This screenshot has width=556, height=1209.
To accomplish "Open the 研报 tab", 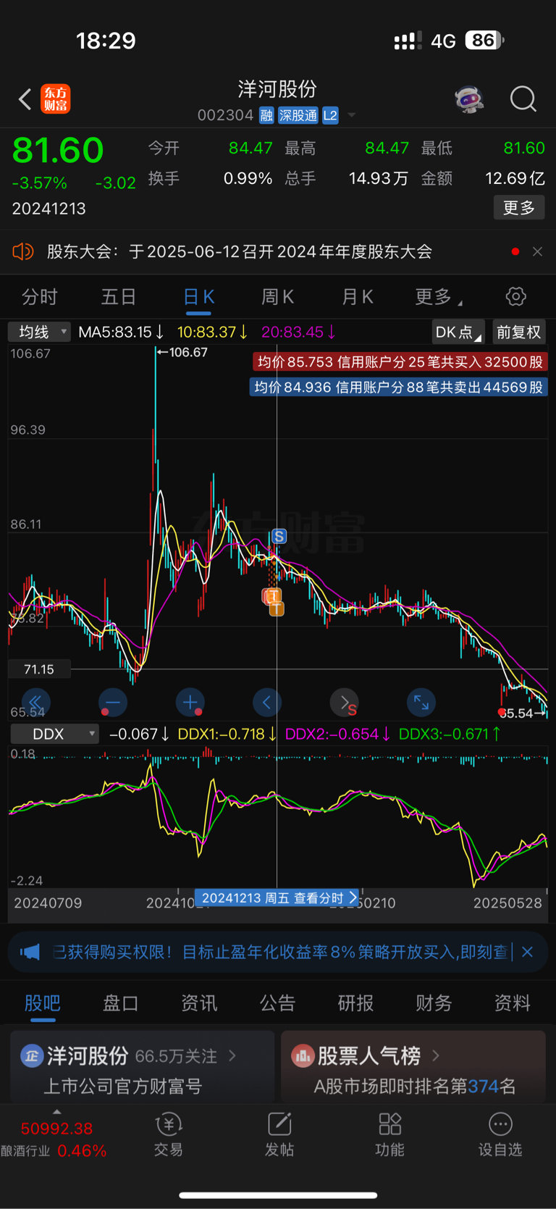I will [x=355, y=1003].
